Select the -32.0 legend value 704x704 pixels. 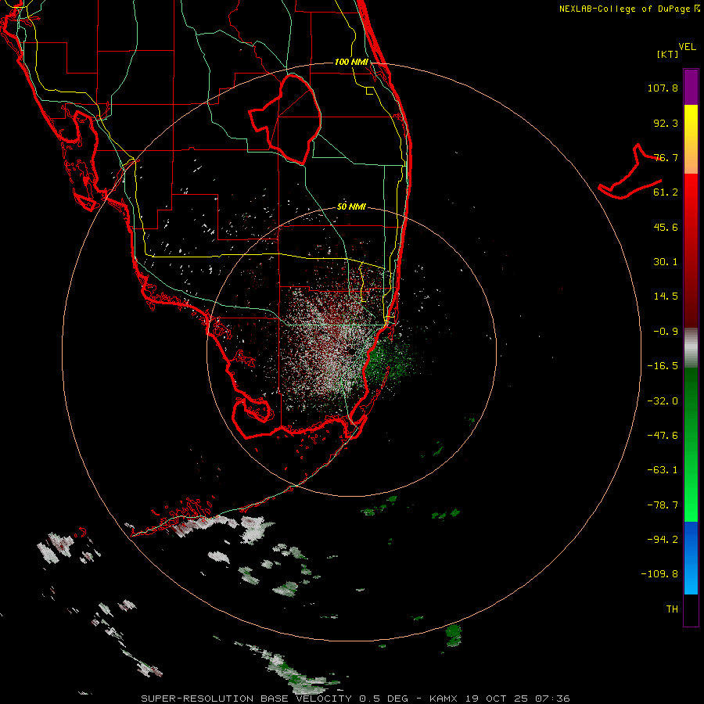click(x=663, y=401)
